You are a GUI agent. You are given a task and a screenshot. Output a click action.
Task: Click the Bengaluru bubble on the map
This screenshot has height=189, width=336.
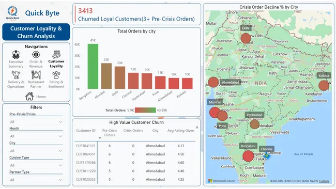point(248,156)
